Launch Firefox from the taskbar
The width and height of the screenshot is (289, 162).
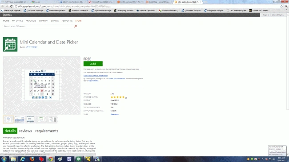32,159
